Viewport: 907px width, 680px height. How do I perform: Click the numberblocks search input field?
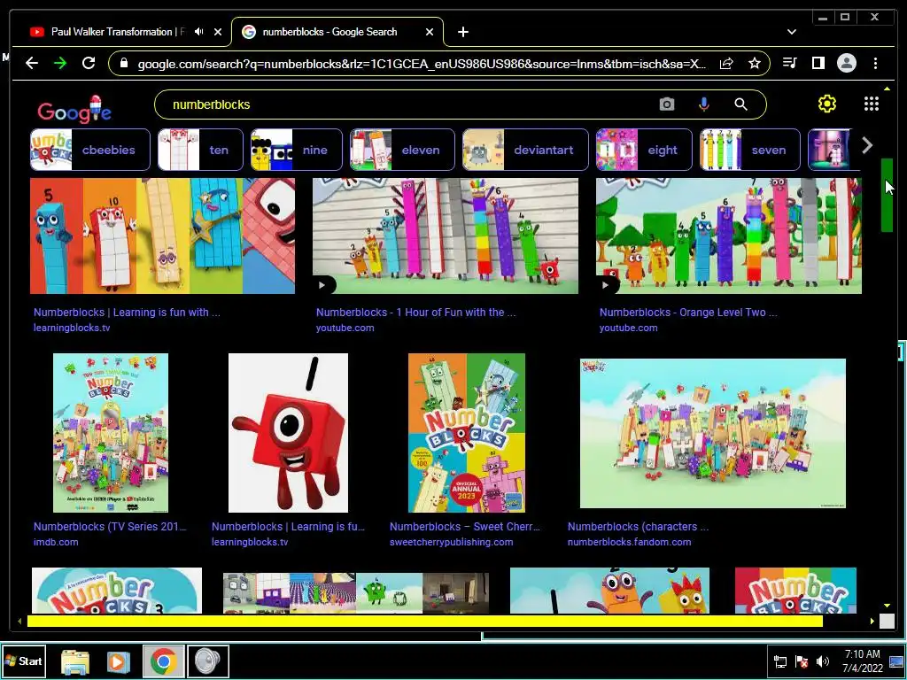(405, 104)
